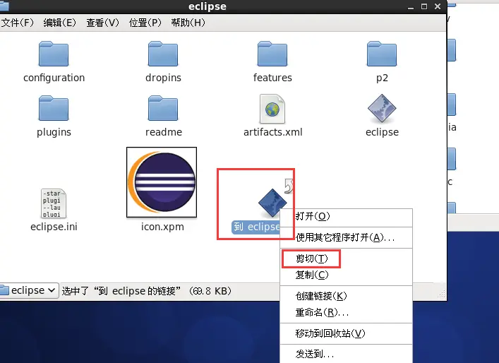
Task: Select the p2 folder icon
Action: click(x=382, y=54)
